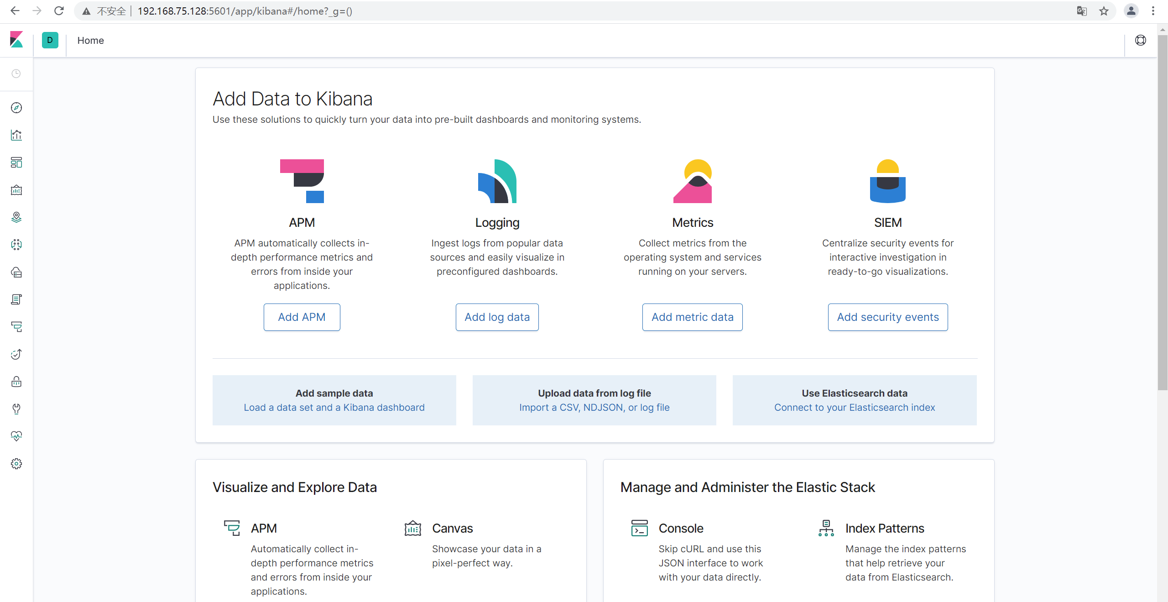Click the Home breadcrumb in header
This screenshot has height=602, width=1168.
point(90,40)
